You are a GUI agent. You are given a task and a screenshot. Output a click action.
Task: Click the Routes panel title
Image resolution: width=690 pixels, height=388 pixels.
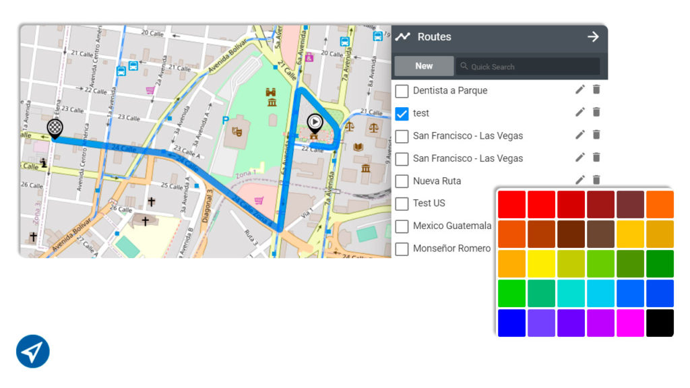(x=435, y=36)
